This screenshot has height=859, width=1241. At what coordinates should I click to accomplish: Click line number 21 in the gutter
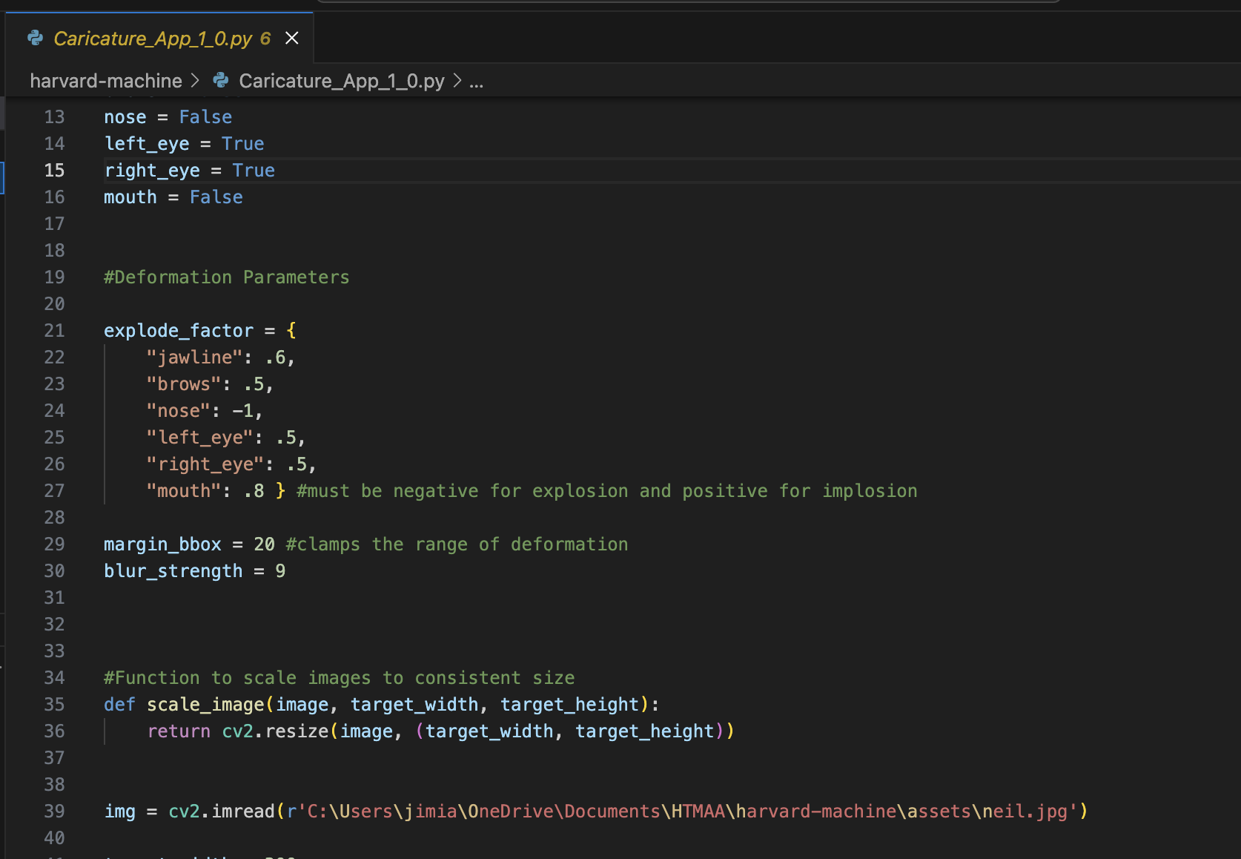pyautogui.click(x=54, y=331)
